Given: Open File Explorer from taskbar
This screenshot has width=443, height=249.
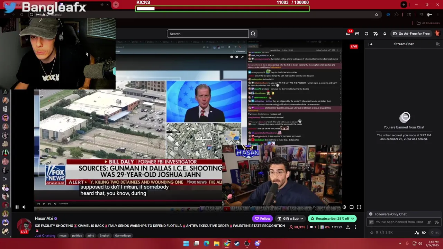Looking at the screenshot, I should [x=216, y=243].
